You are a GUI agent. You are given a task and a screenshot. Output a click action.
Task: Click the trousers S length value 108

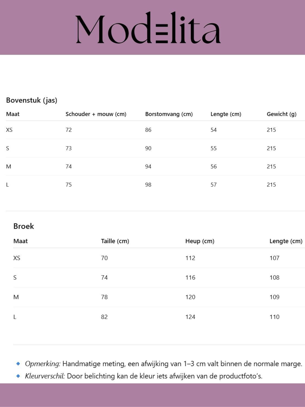(x=274, y=278)
